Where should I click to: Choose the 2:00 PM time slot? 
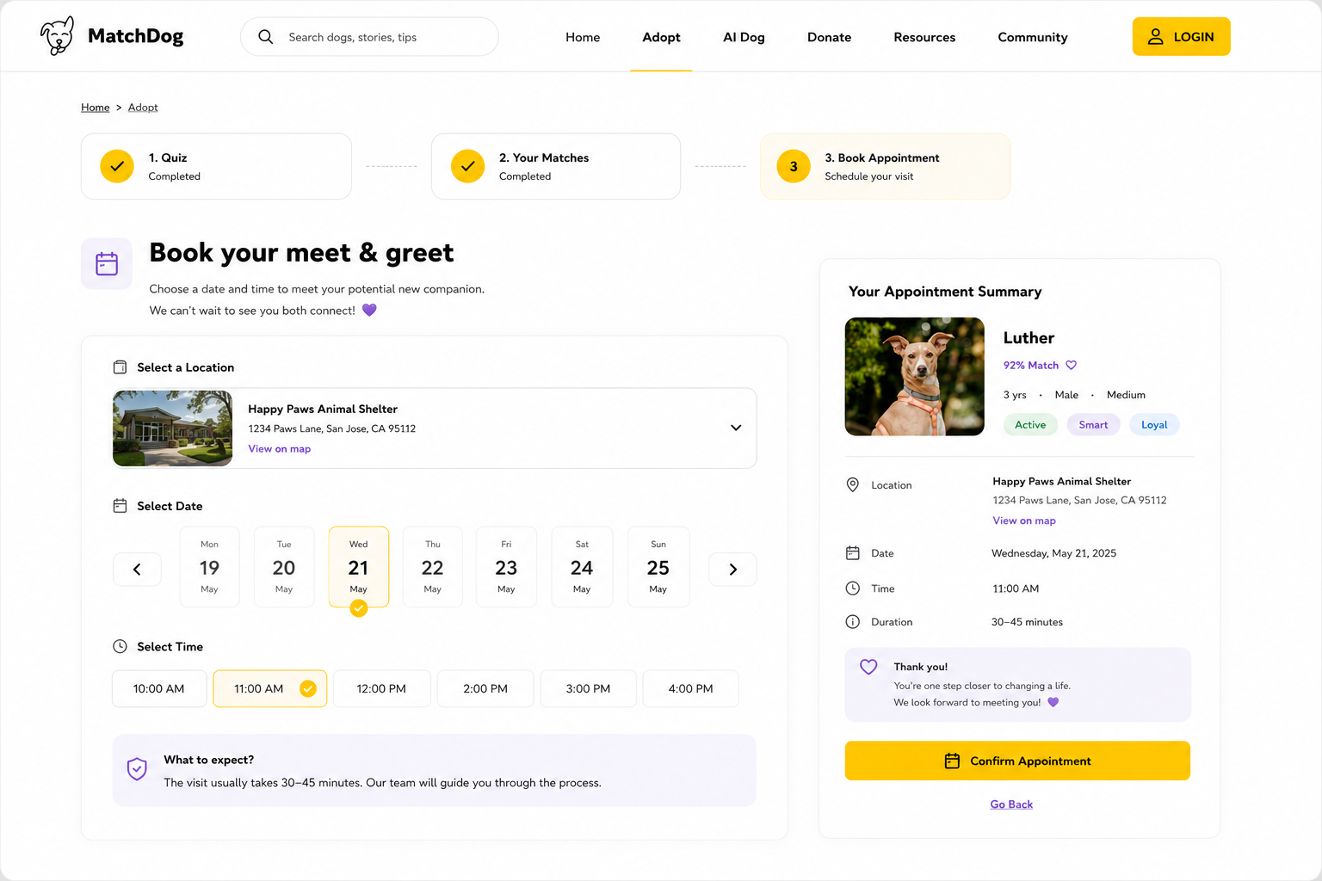point(485,688)
